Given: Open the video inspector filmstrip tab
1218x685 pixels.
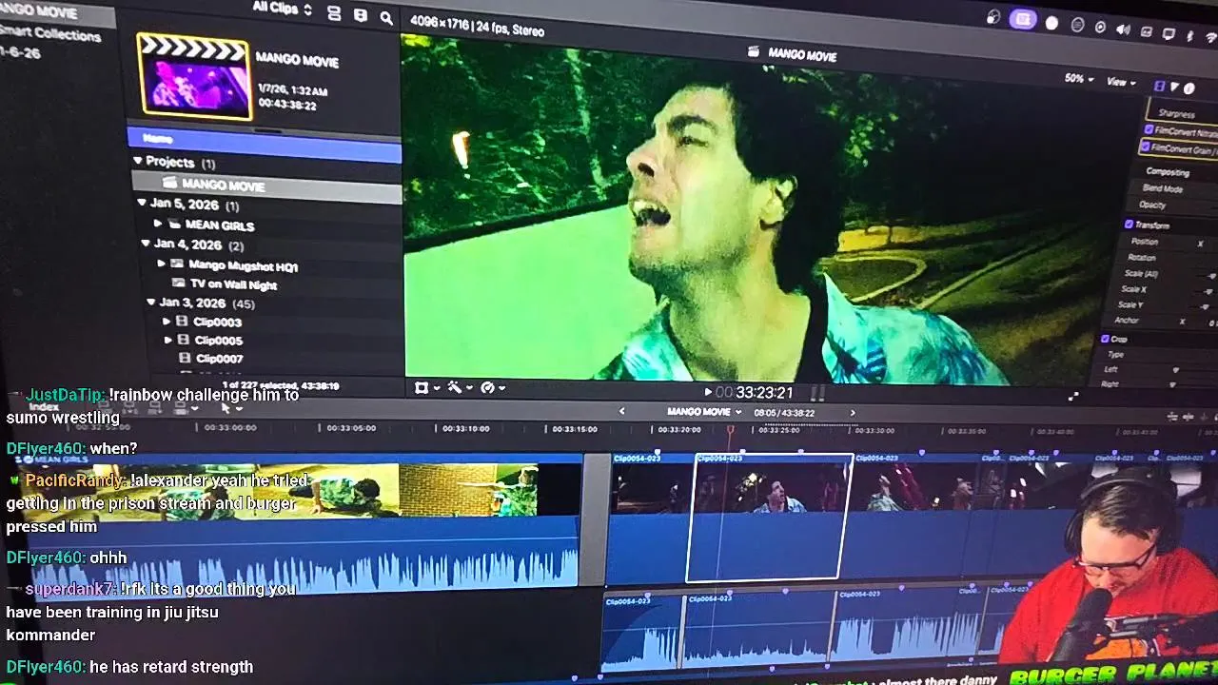Looking at the screenshot, I should 1159,86.
